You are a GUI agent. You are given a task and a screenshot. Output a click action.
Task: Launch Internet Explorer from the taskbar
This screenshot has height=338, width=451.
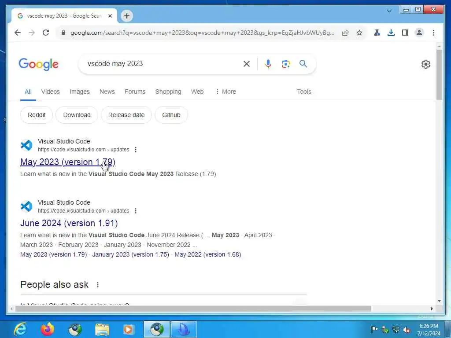pos(20,329)
